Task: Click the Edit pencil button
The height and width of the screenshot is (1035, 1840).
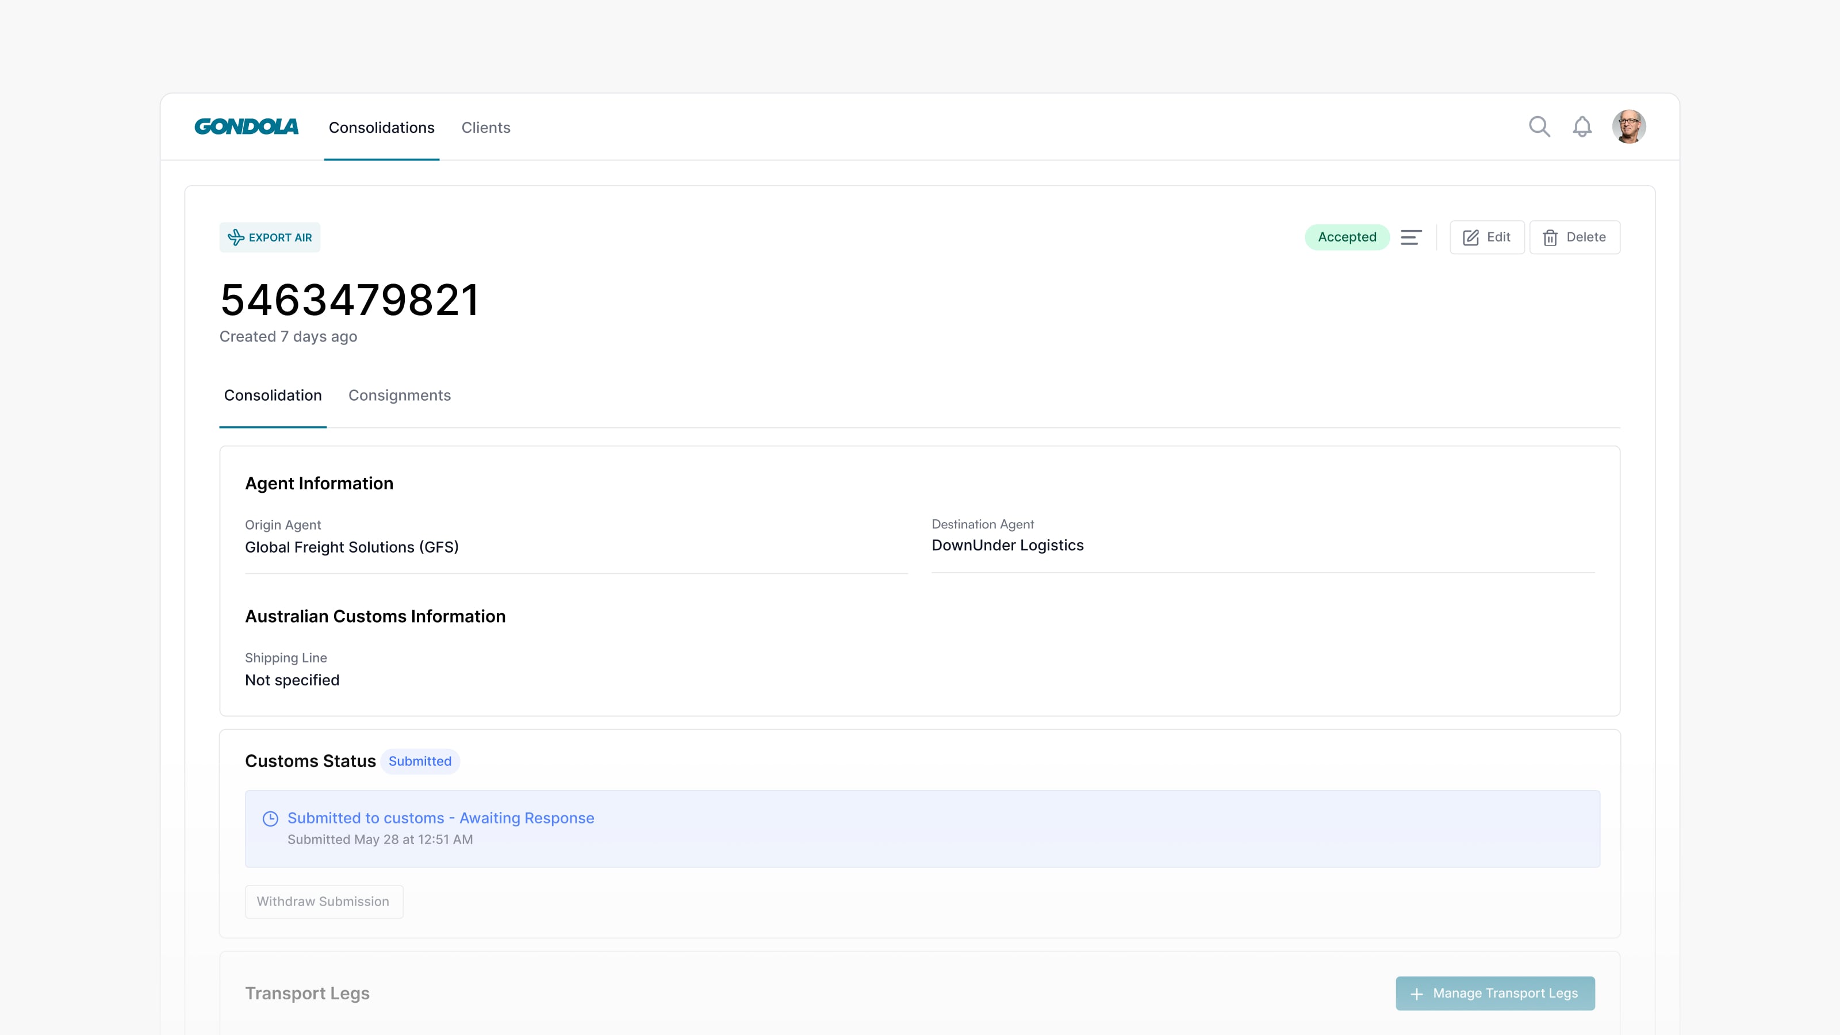Action: (x=1486, y=237)
